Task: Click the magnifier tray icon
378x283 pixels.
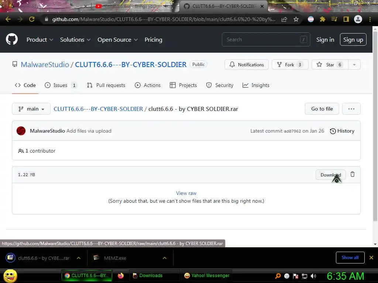Action: point(278,276)
